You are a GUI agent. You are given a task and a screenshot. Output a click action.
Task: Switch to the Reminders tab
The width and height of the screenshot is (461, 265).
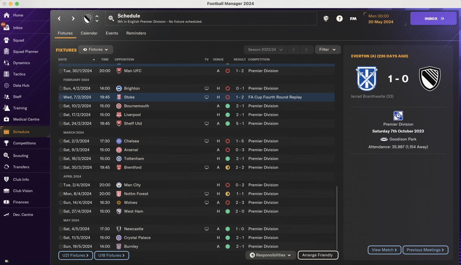click(136, 33)
